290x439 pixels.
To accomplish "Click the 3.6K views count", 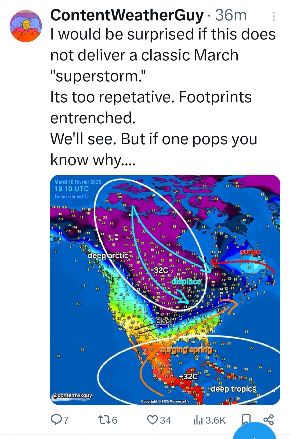I will click(x=215, y=420).
